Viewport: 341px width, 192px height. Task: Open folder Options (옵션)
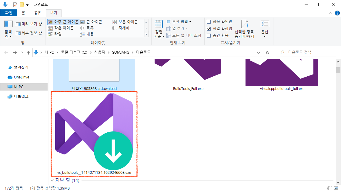pyautogui.click(x=265, y=29)
